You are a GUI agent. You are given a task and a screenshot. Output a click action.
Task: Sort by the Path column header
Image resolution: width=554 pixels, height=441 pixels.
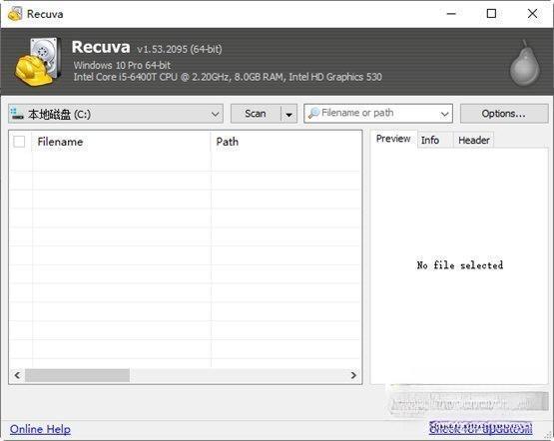286,142
